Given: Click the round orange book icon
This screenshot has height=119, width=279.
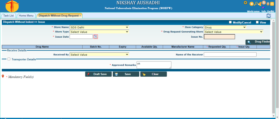Looking at the screenshot, I should tap(251, 4).
